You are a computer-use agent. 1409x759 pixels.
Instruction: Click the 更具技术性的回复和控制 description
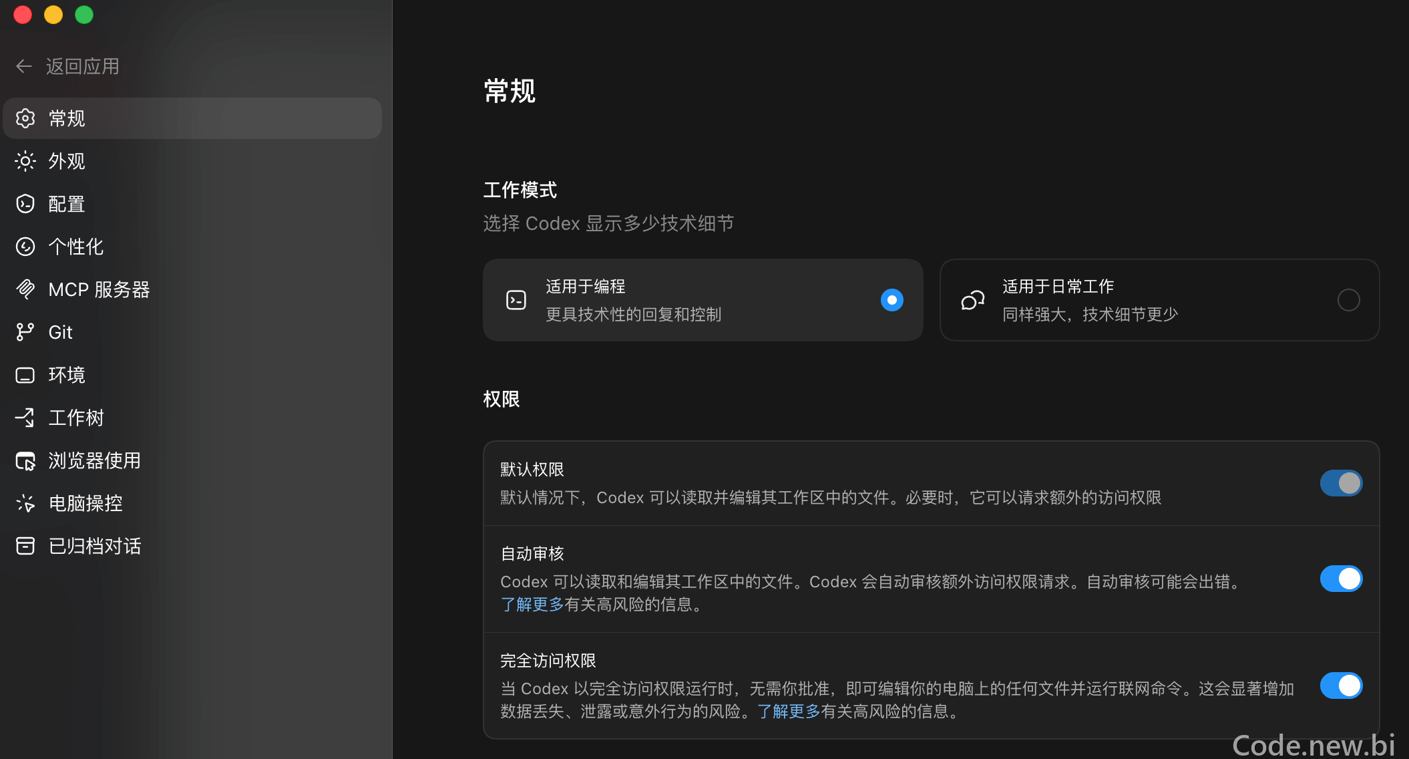[x=634, y=315]
